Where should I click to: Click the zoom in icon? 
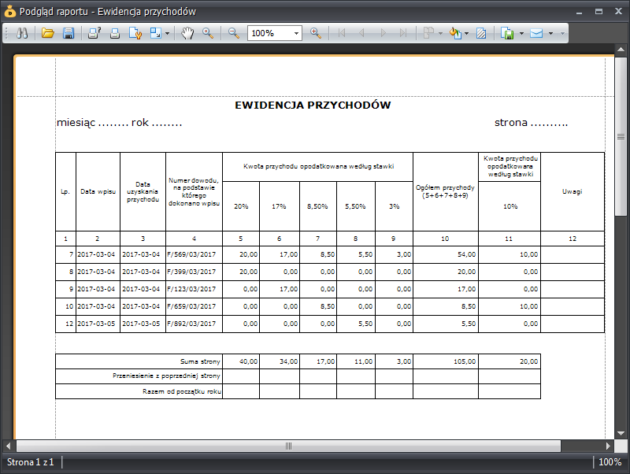[316, 33]
